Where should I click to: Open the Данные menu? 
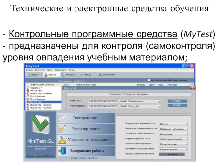[29, 70]
